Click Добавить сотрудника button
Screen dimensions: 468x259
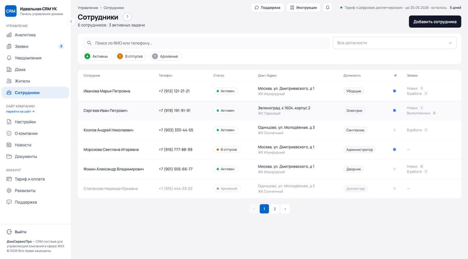(x=435, y=22)
